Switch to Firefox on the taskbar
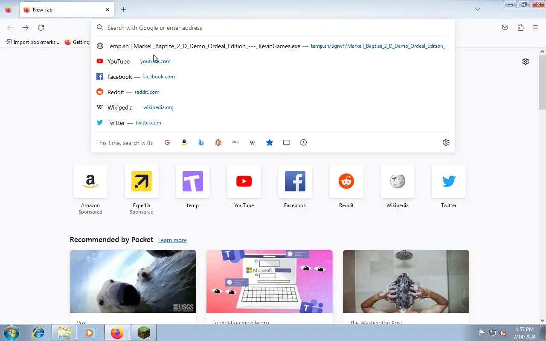This screenshot has height=341, width=546. [x=117, y=332]
